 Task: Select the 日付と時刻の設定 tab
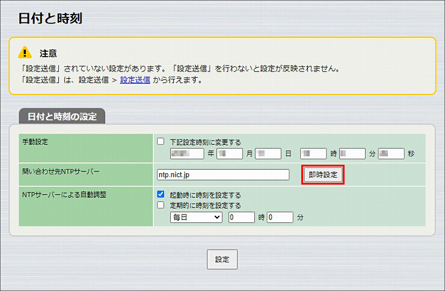pyautogui.click(x=62, y=116)
